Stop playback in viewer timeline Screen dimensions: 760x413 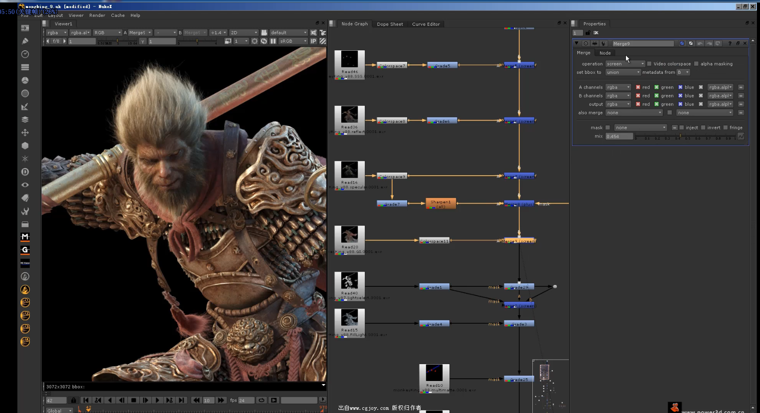(134, 400)
